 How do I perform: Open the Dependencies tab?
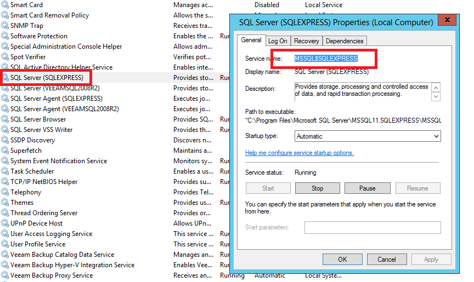(345, 41)
